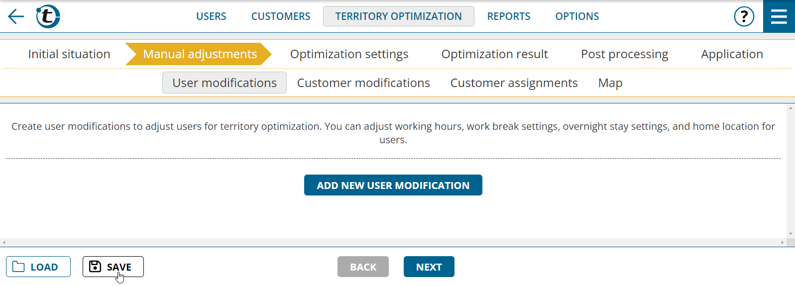This screenshot has width=795, height=286.
Task: Click Add New User Modification button
Action: tap(393, 185)
